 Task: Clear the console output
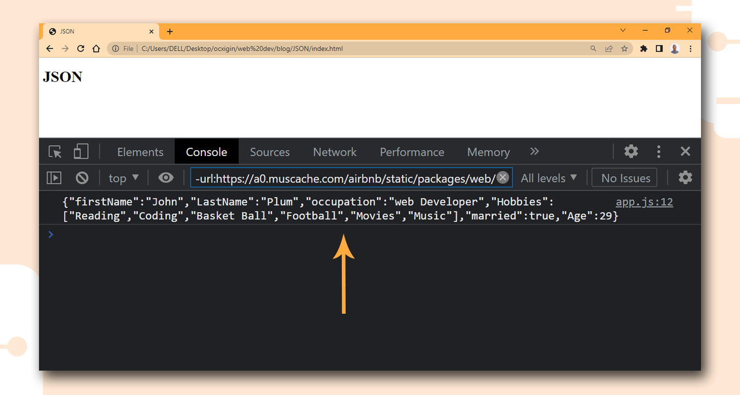click(x=82, y=178)
